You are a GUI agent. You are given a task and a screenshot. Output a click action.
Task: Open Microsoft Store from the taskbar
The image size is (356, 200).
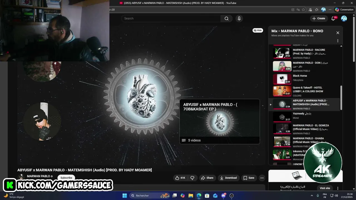207,196
